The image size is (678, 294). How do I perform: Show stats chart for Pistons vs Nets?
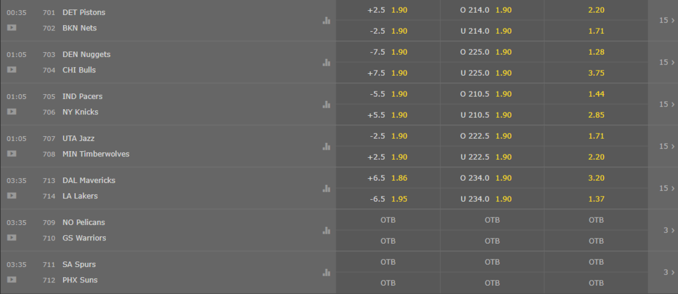(x=327, y=20)
